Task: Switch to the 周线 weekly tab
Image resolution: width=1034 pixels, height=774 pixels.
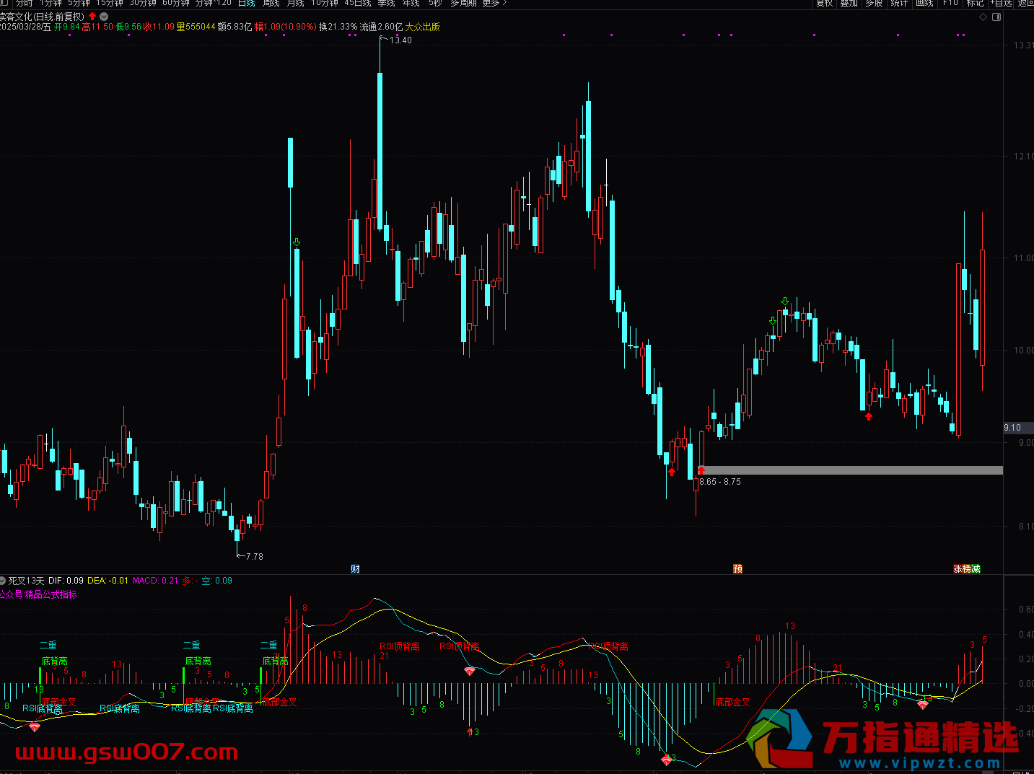Action: (x=271, y=3)
